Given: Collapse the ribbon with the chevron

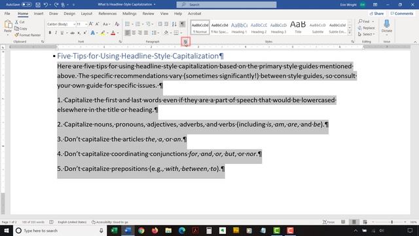Looking at the screenshot, I should click(415, 42).
